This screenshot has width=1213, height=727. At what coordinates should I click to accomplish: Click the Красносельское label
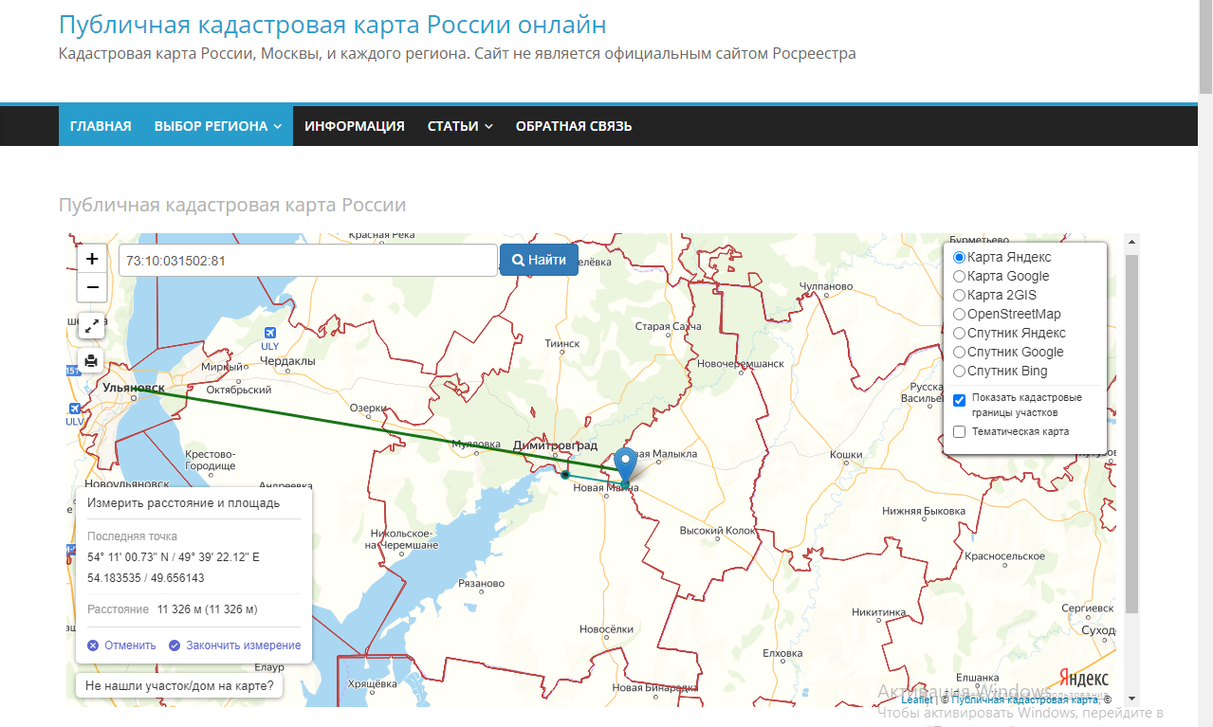1004,556
